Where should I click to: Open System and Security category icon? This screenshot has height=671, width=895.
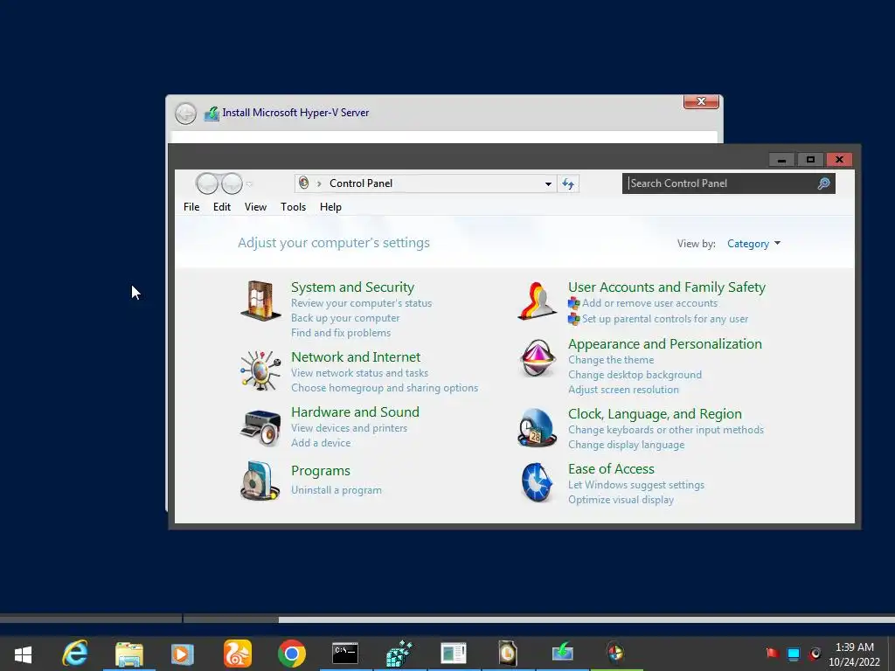pos(260,301)
